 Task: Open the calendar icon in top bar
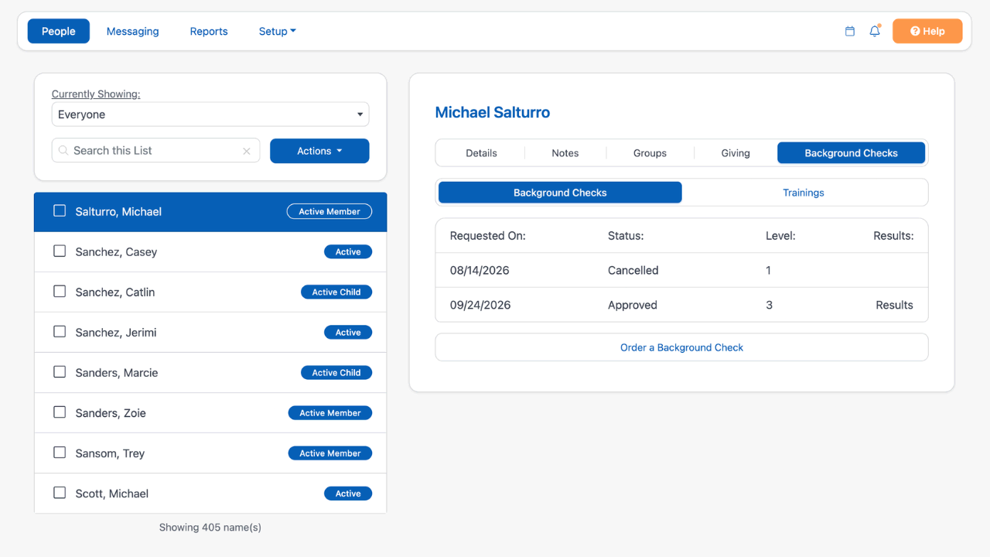point(850,32)
